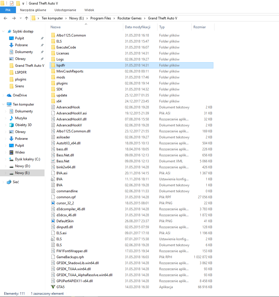Screen dimensions: 279x297
Task: Click the Up one level arrow
Action: point(27,18)
